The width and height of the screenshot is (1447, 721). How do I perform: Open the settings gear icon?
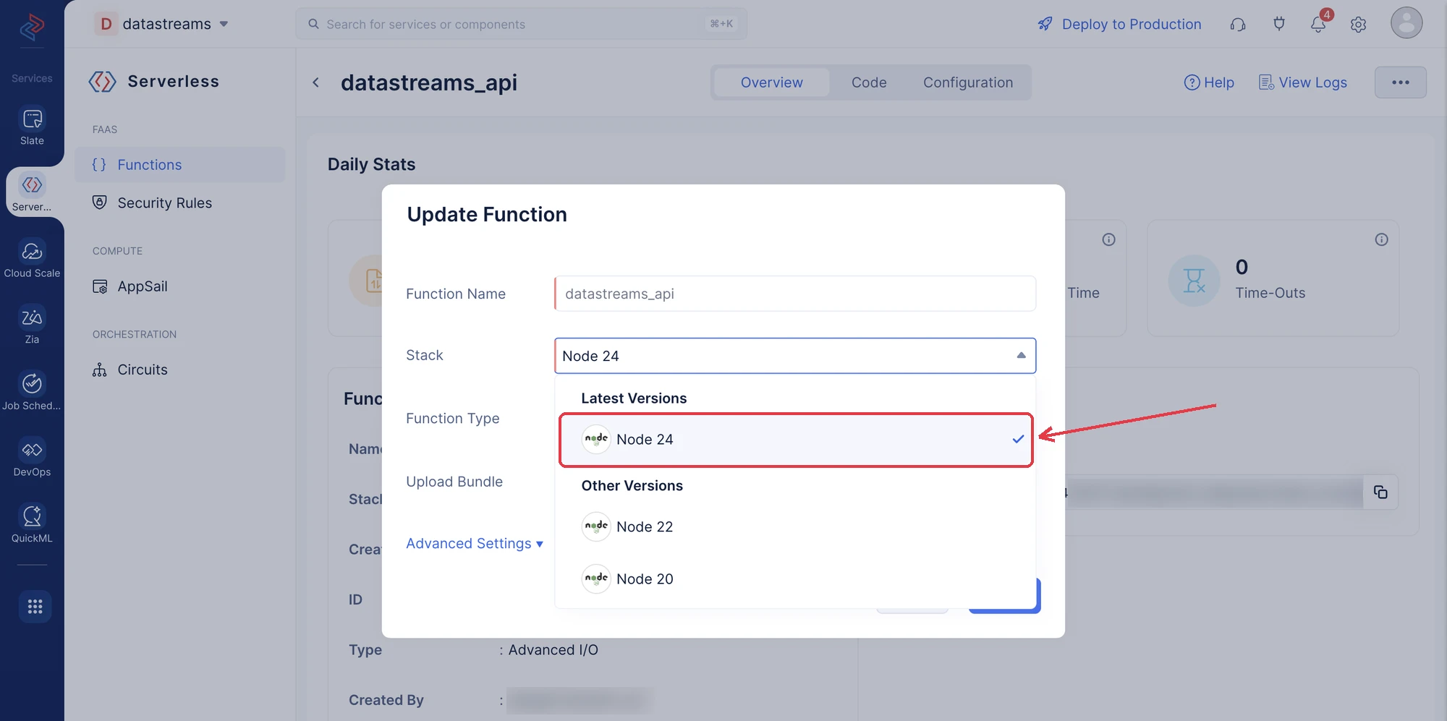[1358, 25]
